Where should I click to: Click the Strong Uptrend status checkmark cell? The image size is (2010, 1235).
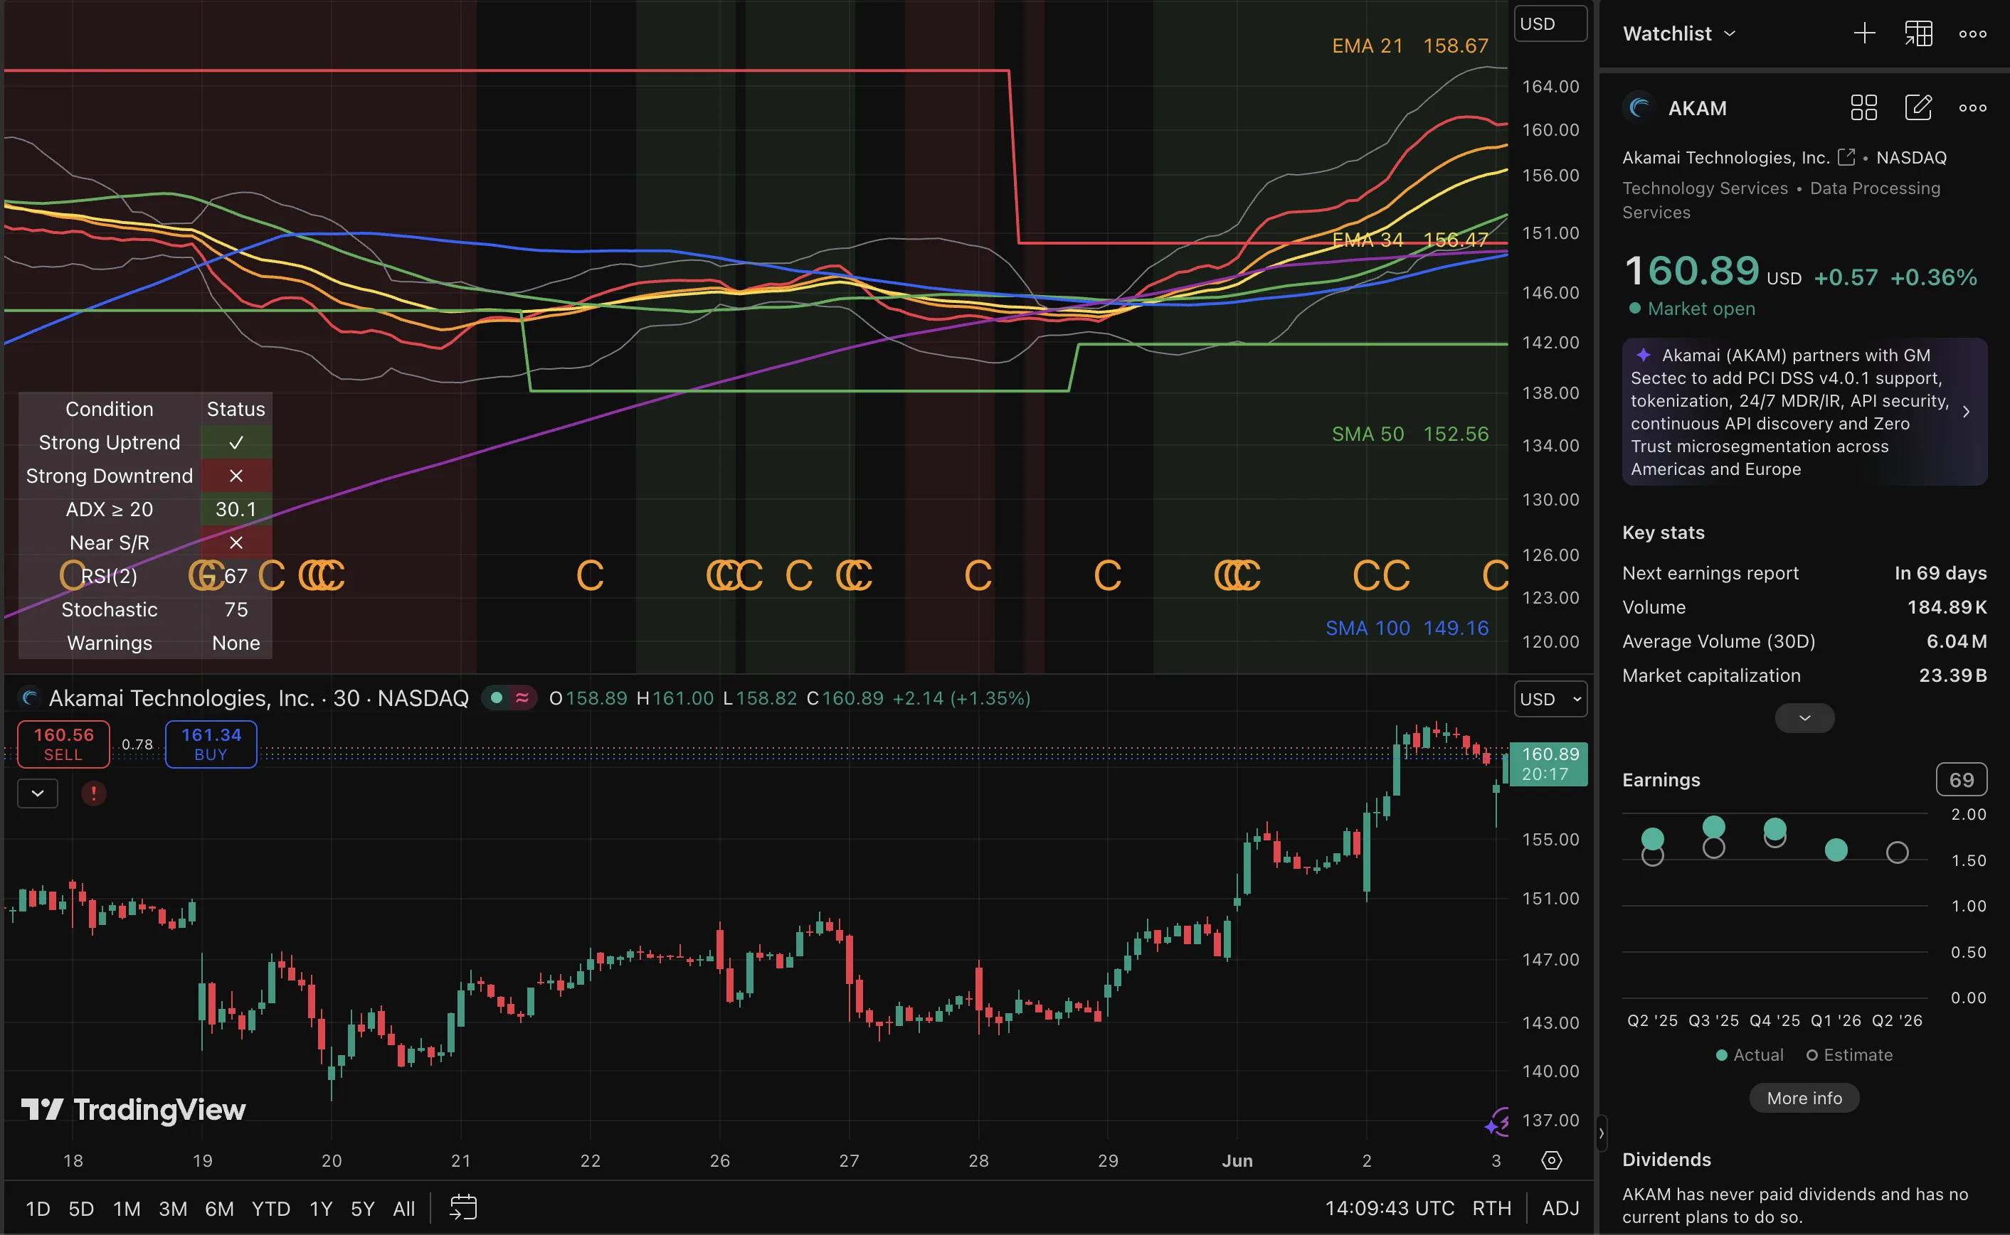236,442
